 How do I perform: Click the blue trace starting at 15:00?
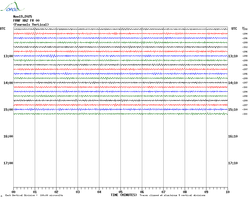click(x=121, y=109)
